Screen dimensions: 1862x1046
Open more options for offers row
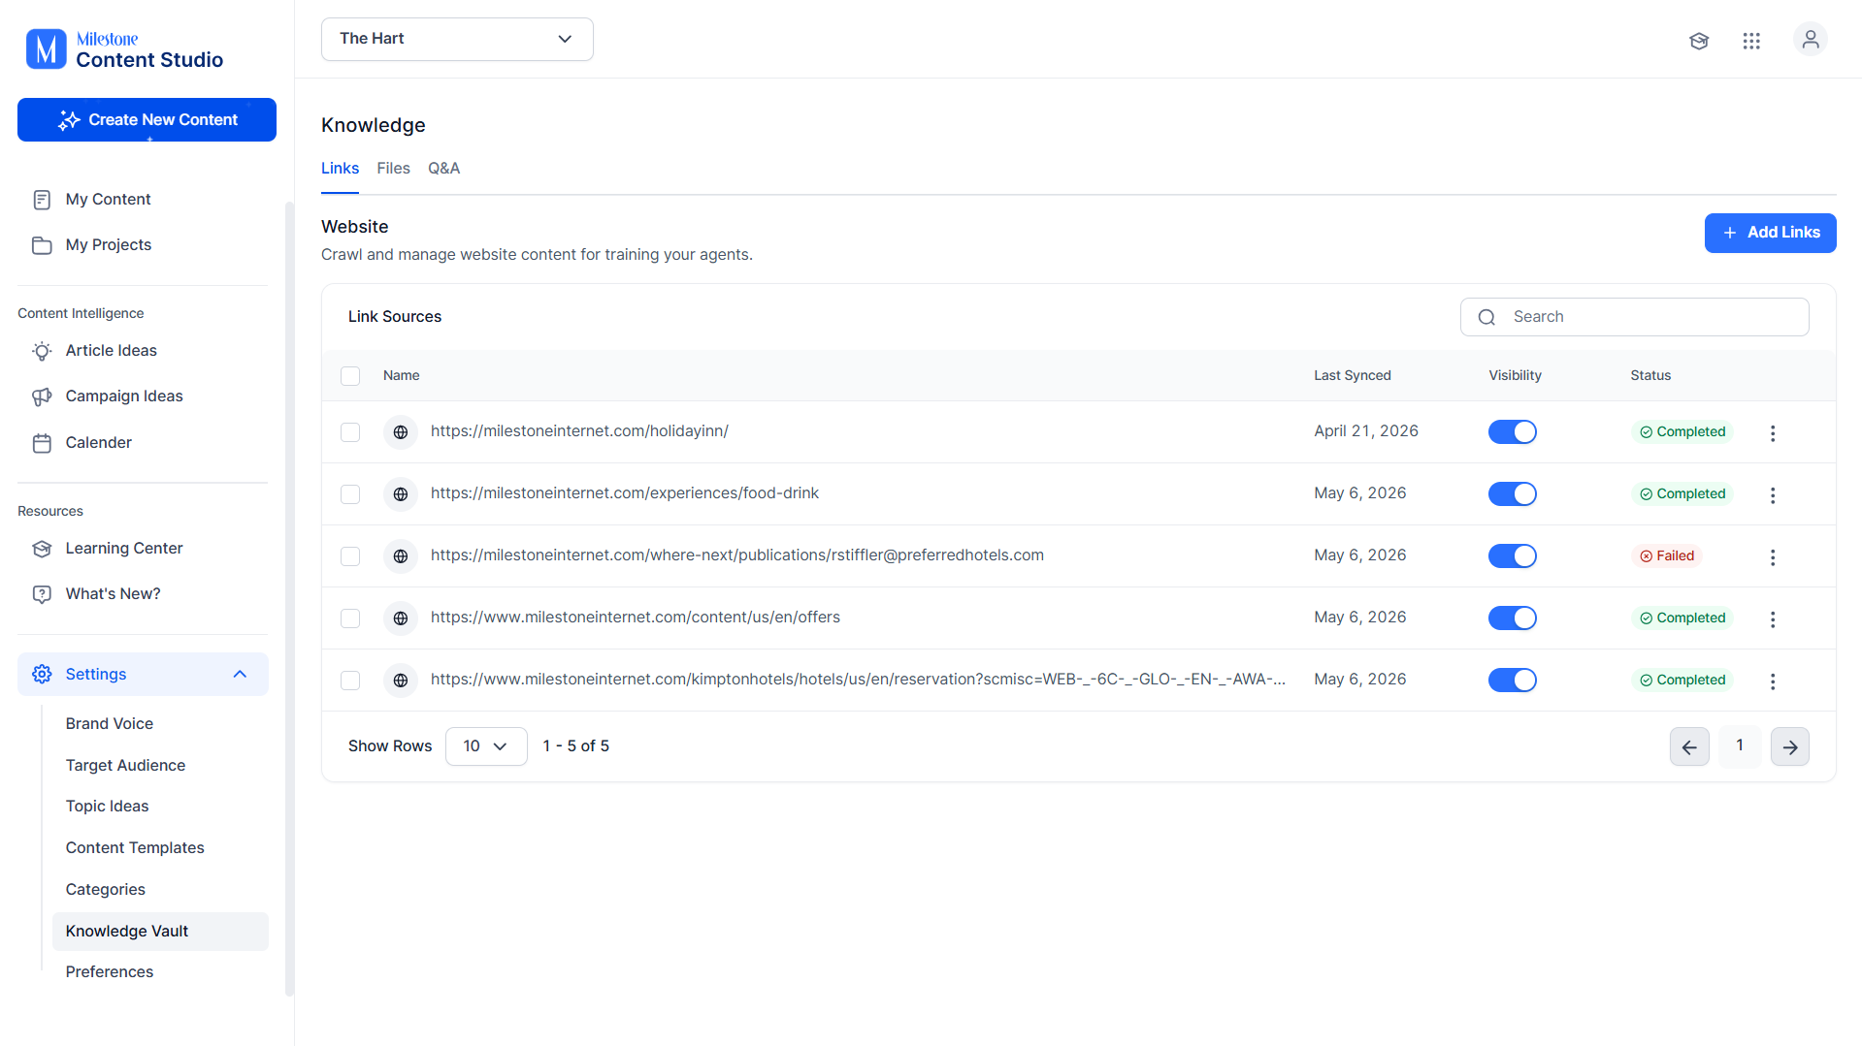[x=1773, y=619]
